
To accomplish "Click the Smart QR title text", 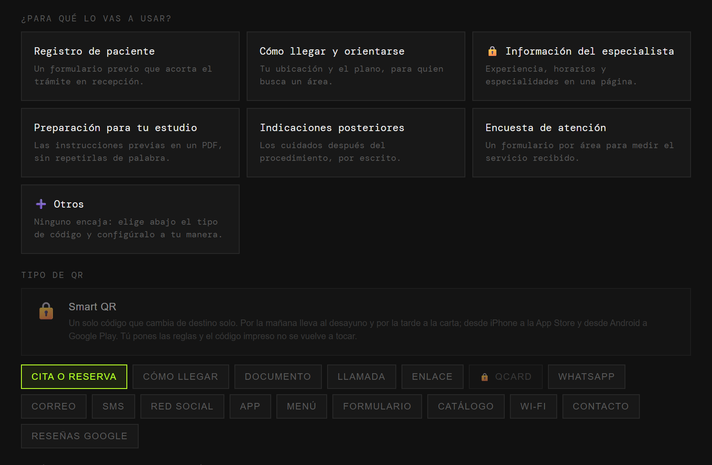I will click(92, 307).
